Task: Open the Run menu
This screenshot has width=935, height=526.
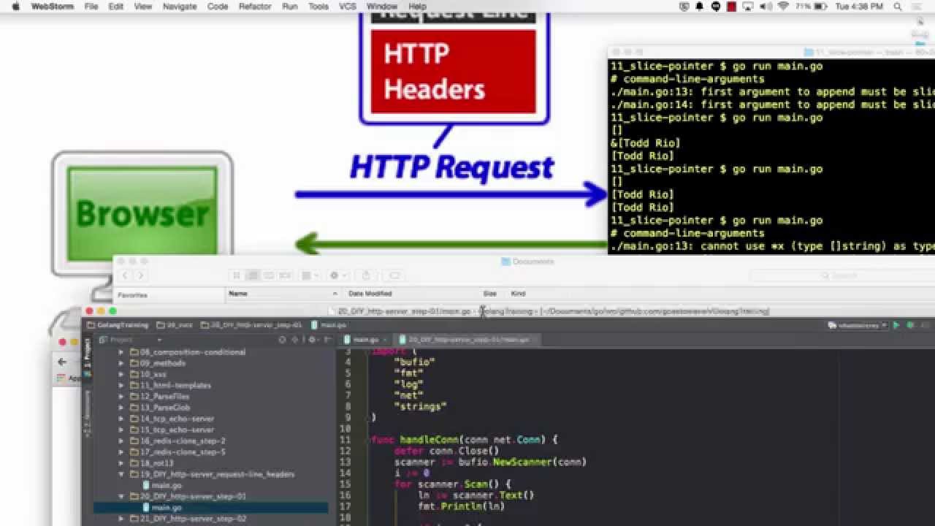Action: pyautogui.click(x=290, y=7)
